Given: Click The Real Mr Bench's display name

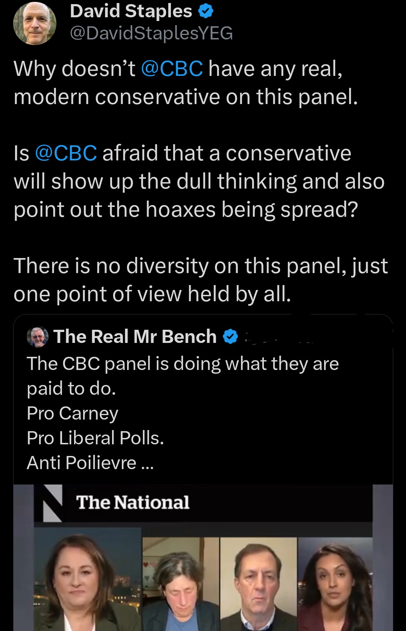Looking at the screenshot, I should click(135, 336).
